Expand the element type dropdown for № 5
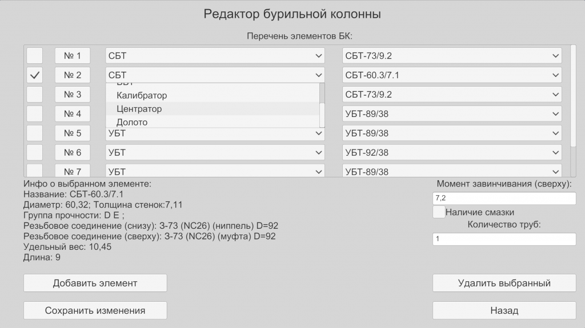The height and width of the screenshot is (328, 585). pos(215,133)
